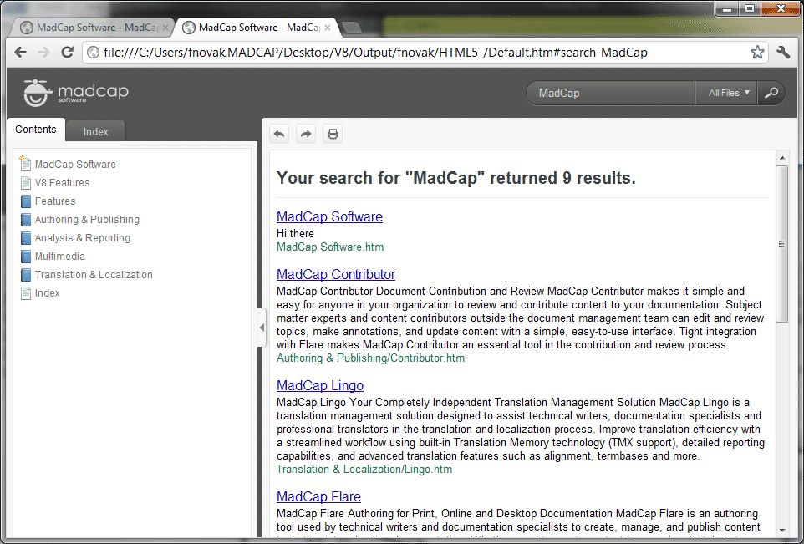The height and width of the screenshot is (544, 804).
Task: Click the browser address bar URL
Action: [375, 53]
